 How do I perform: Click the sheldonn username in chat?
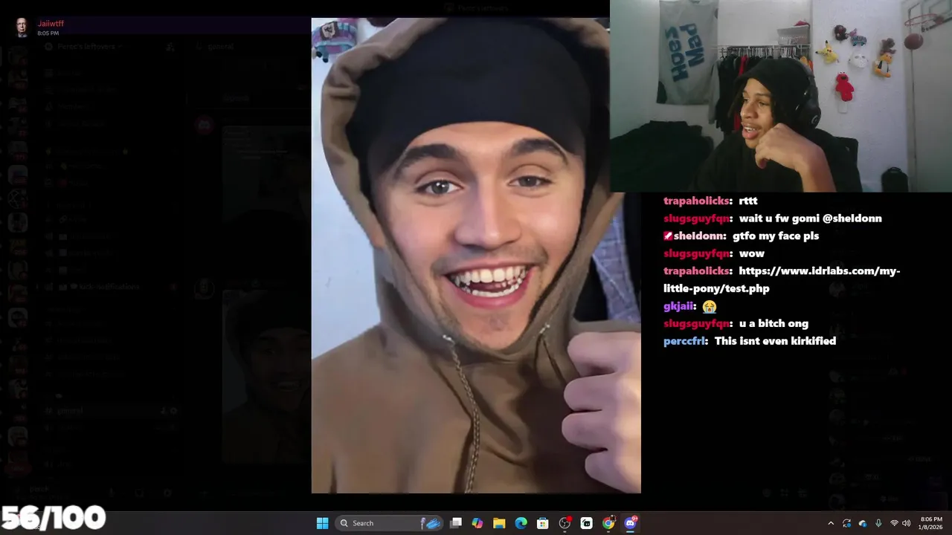pyautogui.click(x=700, y=236)
